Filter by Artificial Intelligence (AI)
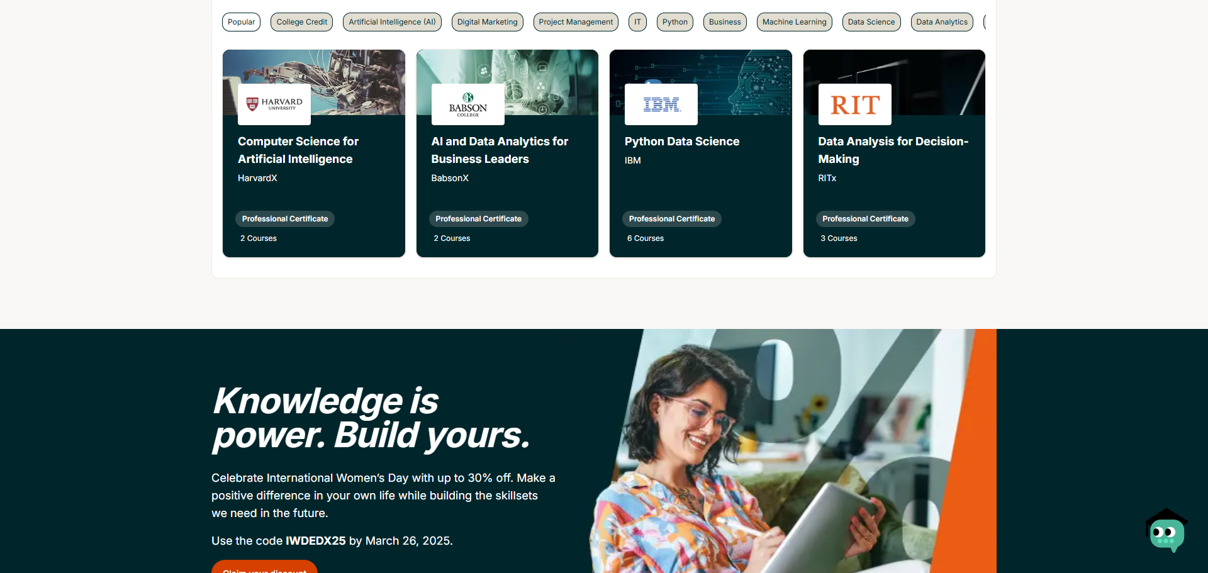This screenshot has width=1208, height=573. 392,22
